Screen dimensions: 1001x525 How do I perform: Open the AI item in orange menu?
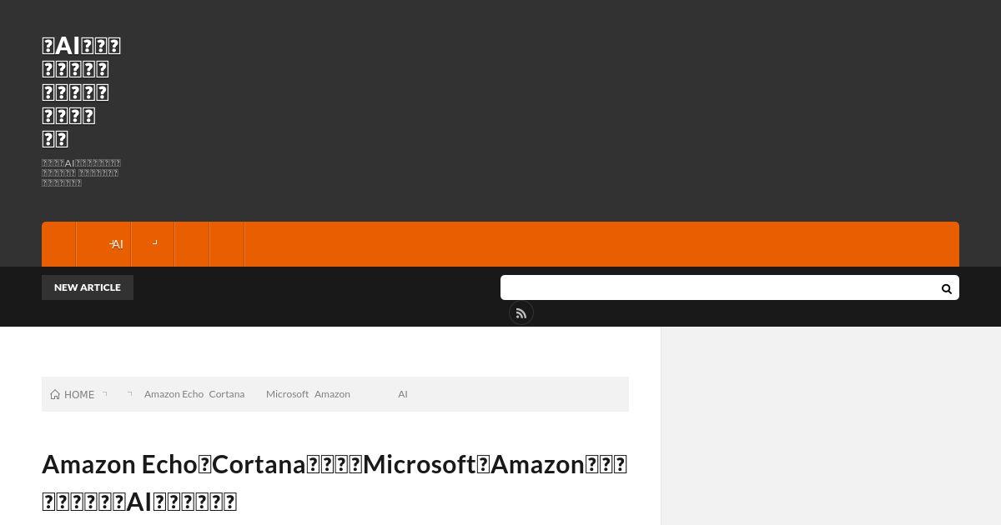(103, 244)
